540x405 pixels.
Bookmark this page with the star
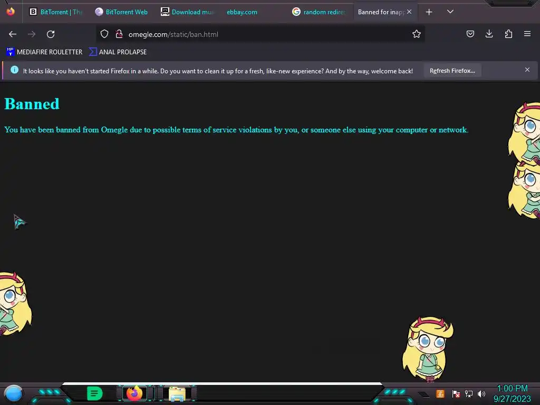pos(417,34)
